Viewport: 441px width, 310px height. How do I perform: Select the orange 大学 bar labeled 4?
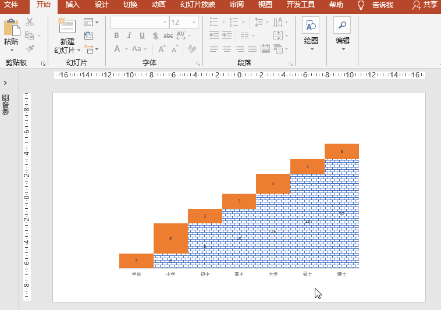click(273, 184)
